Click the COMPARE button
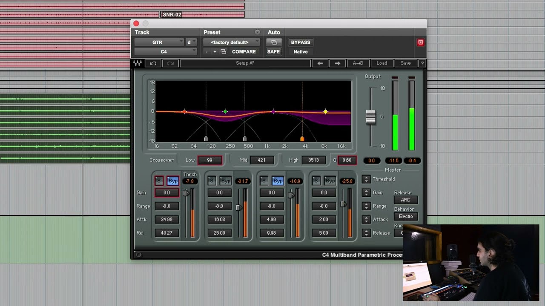The width and height of the screenshot is (545, 306). tap(244, 51)
